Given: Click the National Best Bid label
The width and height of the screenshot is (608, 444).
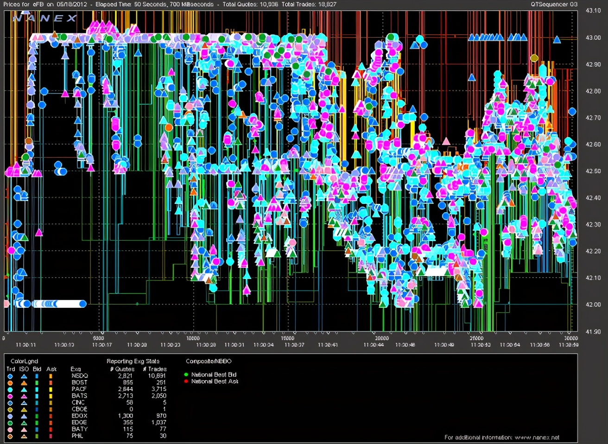Looking at the screenshot, I should (214, 374).
